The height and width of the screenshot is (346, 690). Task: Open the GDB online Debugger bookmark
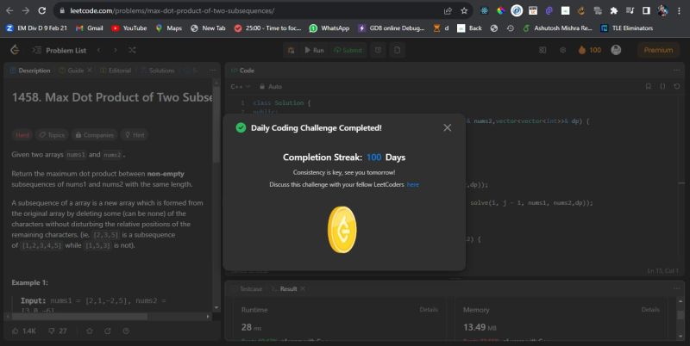click(x=392, y=28)
